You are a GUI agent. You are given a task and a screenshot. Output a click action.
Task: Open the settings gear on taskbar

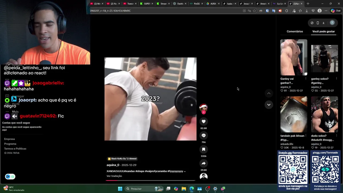(215, 189)
